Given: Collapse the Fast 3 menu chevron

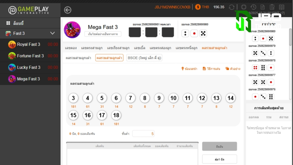Looking at the screenshot, I should [53, 33].
